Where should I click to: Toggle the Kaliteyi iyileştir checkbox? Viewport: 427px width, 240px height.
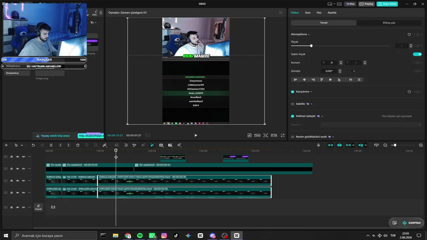[293, 116]
